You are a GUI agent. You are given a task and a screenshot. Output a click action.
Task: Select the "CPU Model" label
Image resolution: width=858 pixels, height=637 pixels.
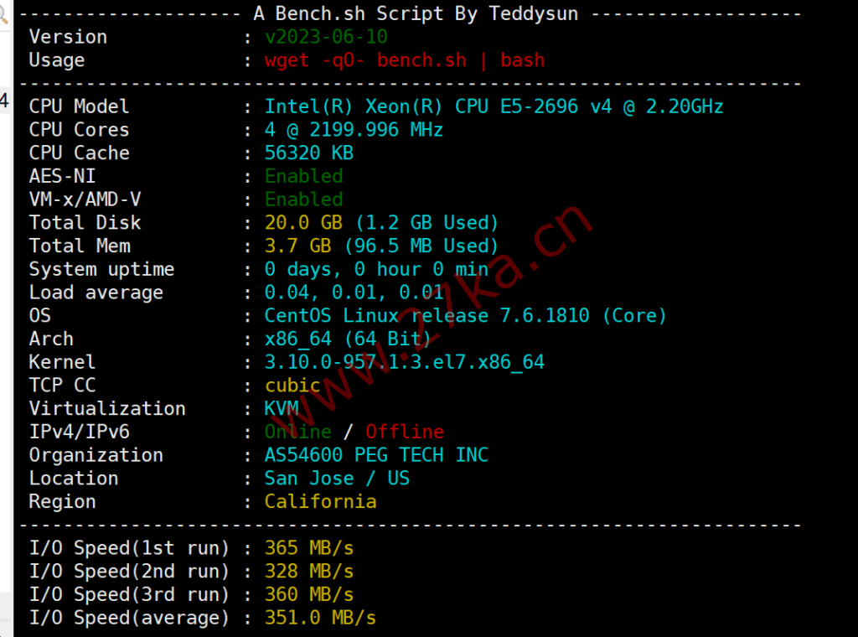tap(80, 106)
